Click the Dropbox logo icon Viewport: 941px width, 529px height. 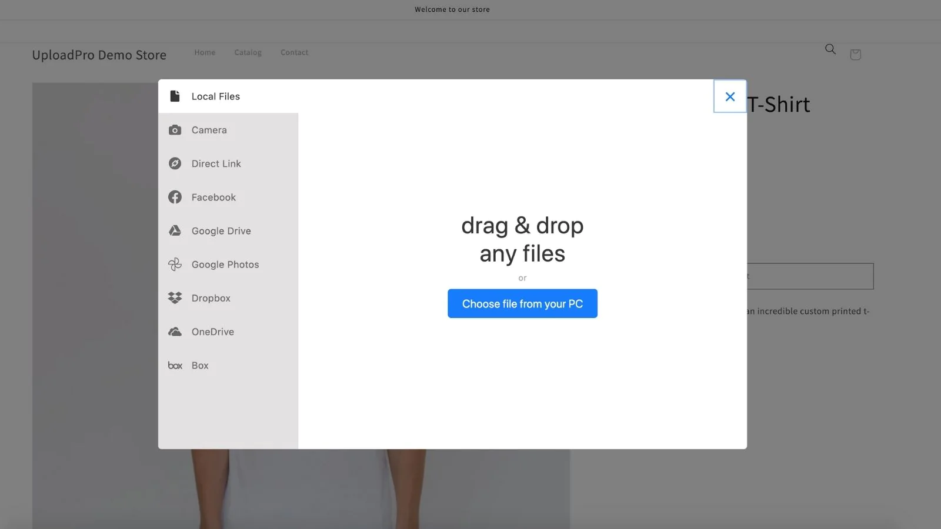(175, 298)
